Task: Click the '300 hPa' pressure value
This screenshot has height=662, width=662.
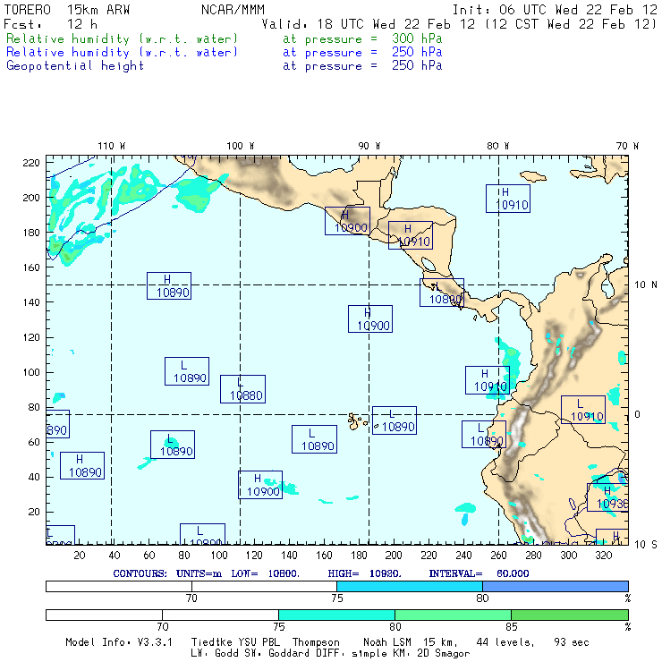Action: 417,38
